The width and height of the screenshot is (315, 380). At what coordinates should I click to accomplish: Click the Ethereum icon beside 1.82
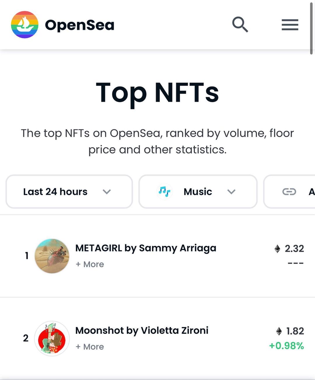click(x=279, y=331)
